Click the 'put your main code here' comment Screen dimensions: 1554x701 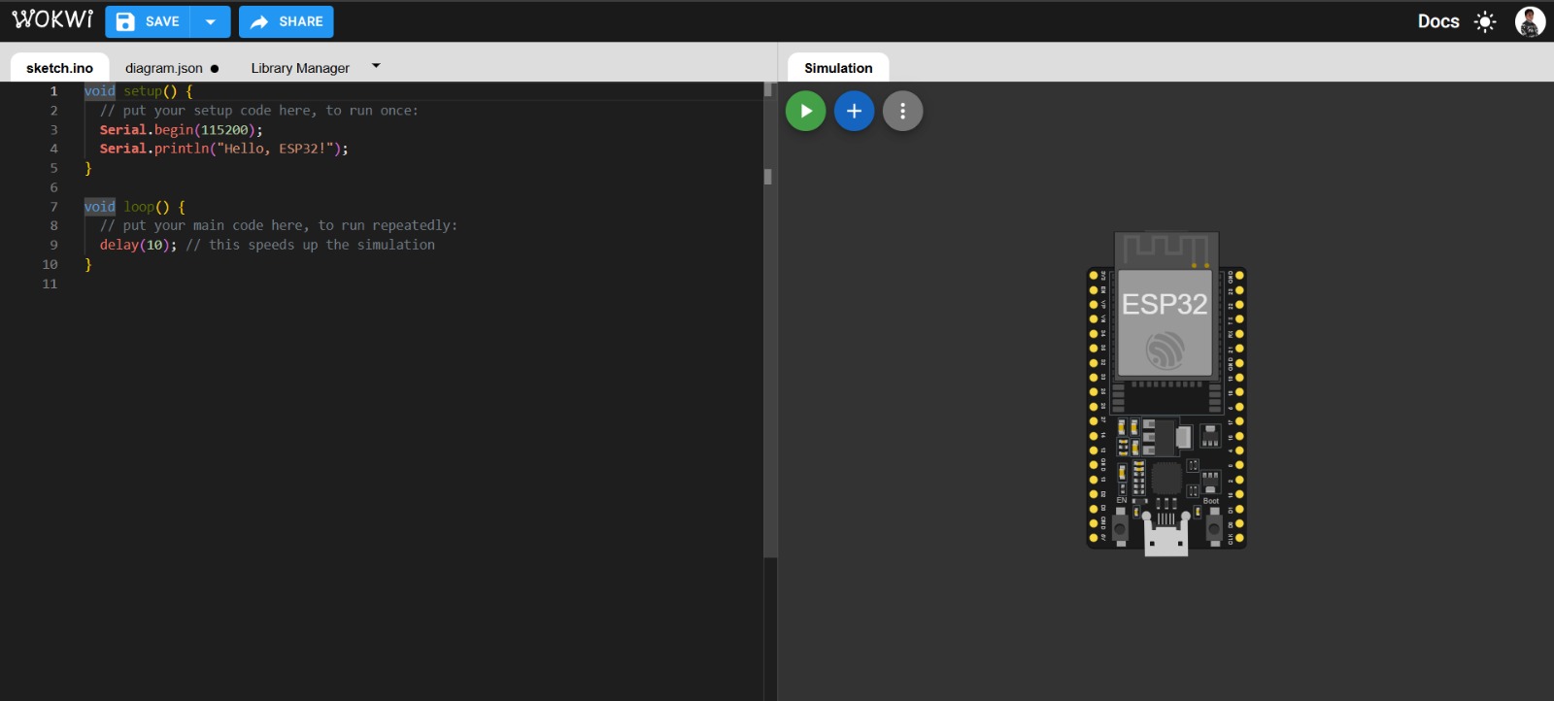coord(278,225)
